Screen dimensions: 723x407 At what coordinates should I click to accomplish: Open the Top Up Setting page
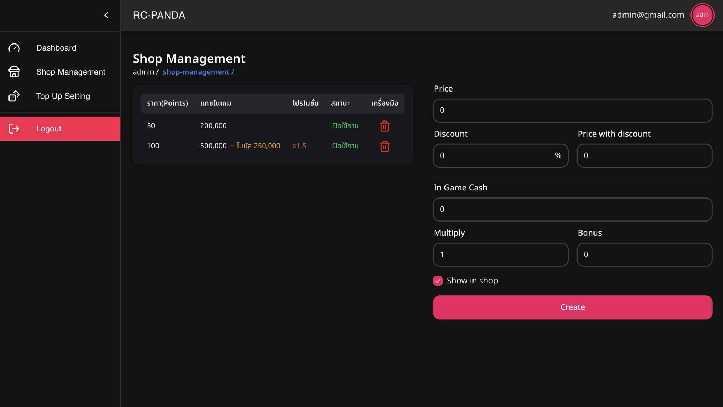60,96
